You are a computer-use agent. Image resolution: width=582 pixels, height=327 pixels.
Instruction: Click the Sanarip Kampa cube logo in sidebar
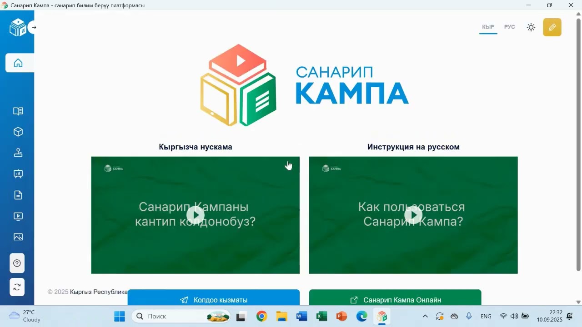[x=18, y=28]
